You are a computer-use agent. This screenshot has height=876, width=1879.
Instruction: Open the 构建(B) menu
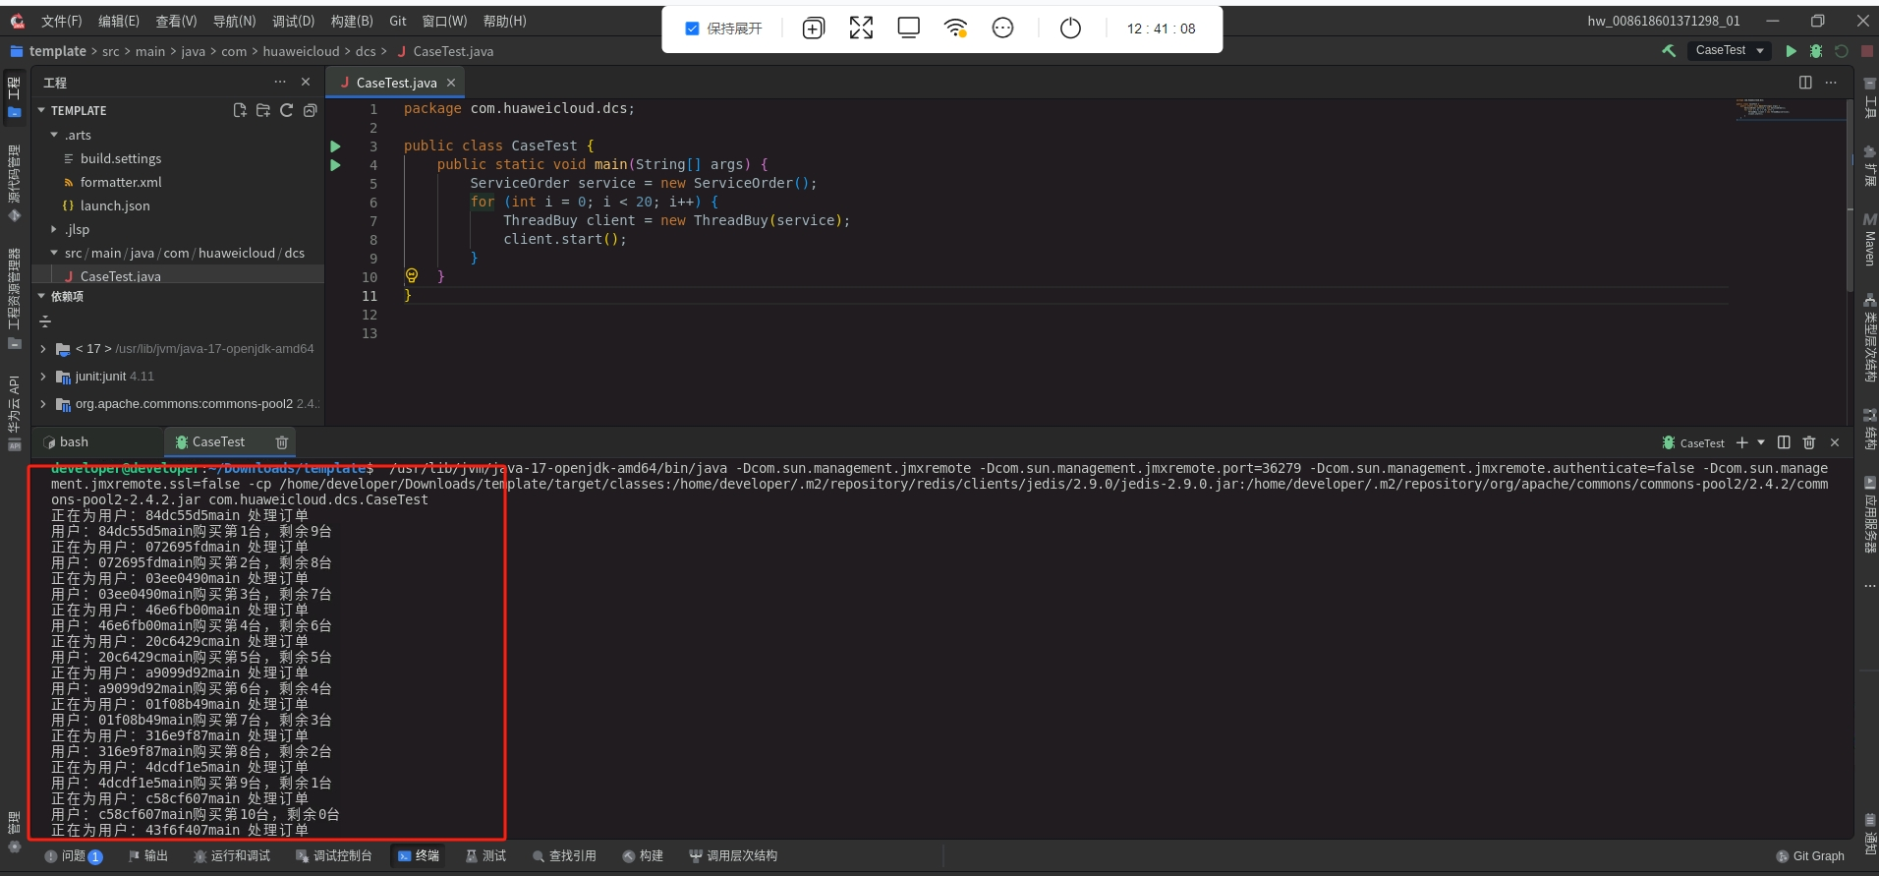pyautogui.click(x=352, y=21)
